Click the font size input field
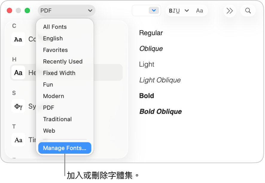The height and width of the screenshot is (183, 265). 140,11
